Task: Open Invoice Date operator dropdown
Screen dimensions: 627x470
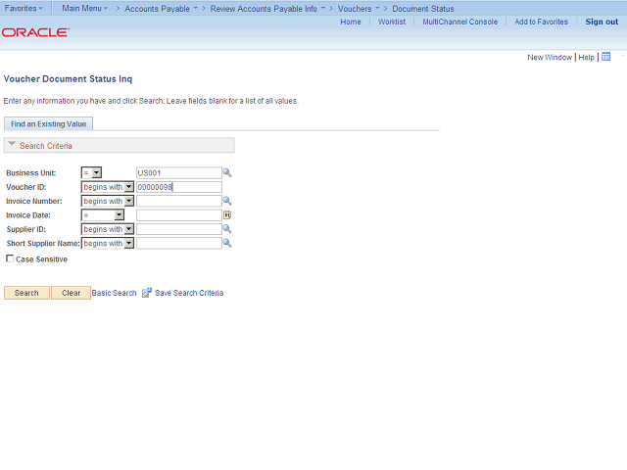Action: coord(103,215)
